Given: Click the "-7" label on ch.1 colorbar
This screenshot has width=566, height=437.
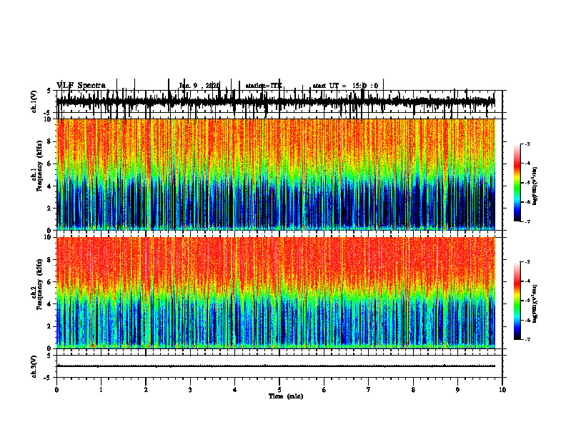Looking at the screenshot, I should [x=527, y=222].
